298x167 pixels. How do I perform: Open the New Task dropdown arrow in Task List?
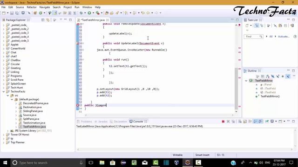pos(251,26)
